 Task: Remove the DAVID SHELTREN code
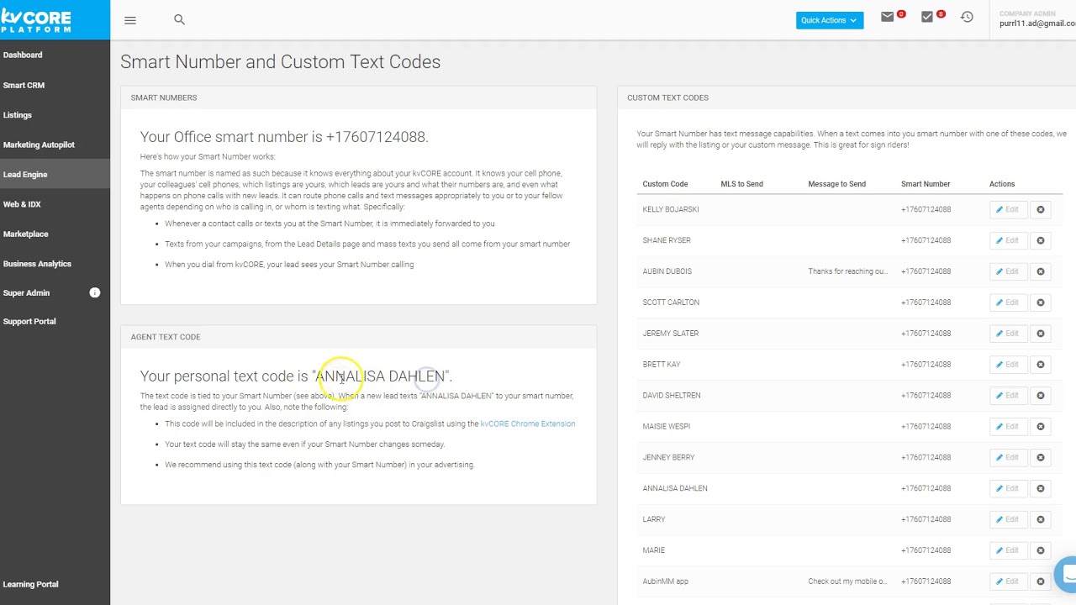pyautogui.click(x=1041, y=395)
